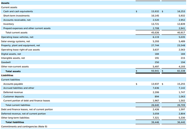The width and height of the screenshot is (188, 129).
Task: Select 'Current portion of debt and finance leases'
Action: pos(27,101)
